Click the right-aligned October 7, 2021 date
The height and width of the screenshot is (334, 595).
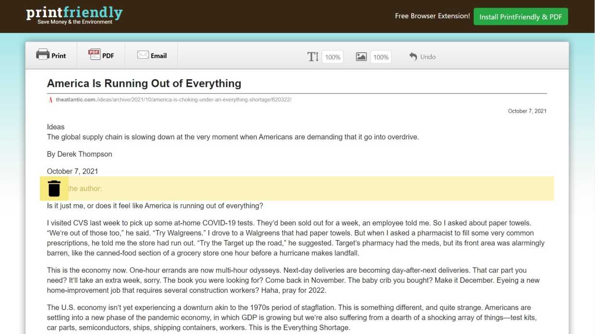(527, 111)
